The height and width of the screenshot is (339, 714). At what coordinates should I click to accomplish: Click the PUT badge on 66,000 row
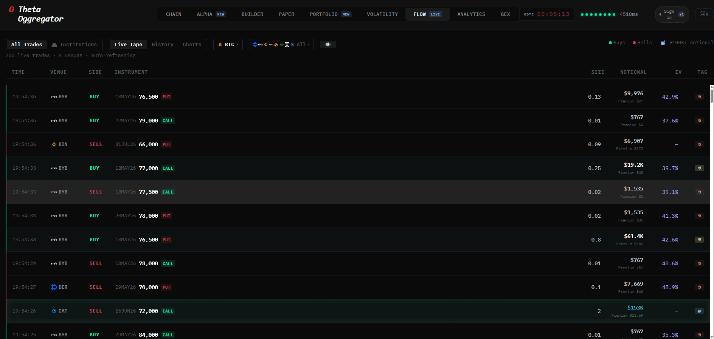(166, 144)
